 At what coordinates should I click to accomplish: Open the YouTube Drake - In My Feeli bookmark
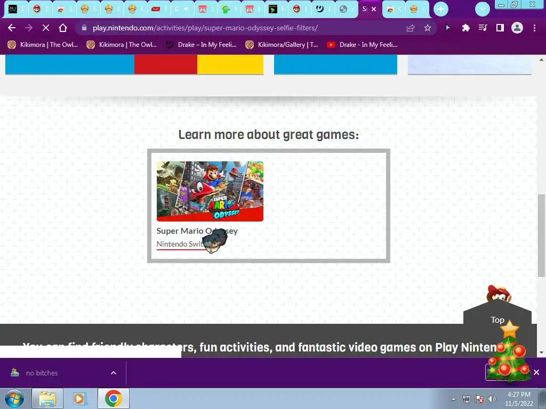(362, 45)
